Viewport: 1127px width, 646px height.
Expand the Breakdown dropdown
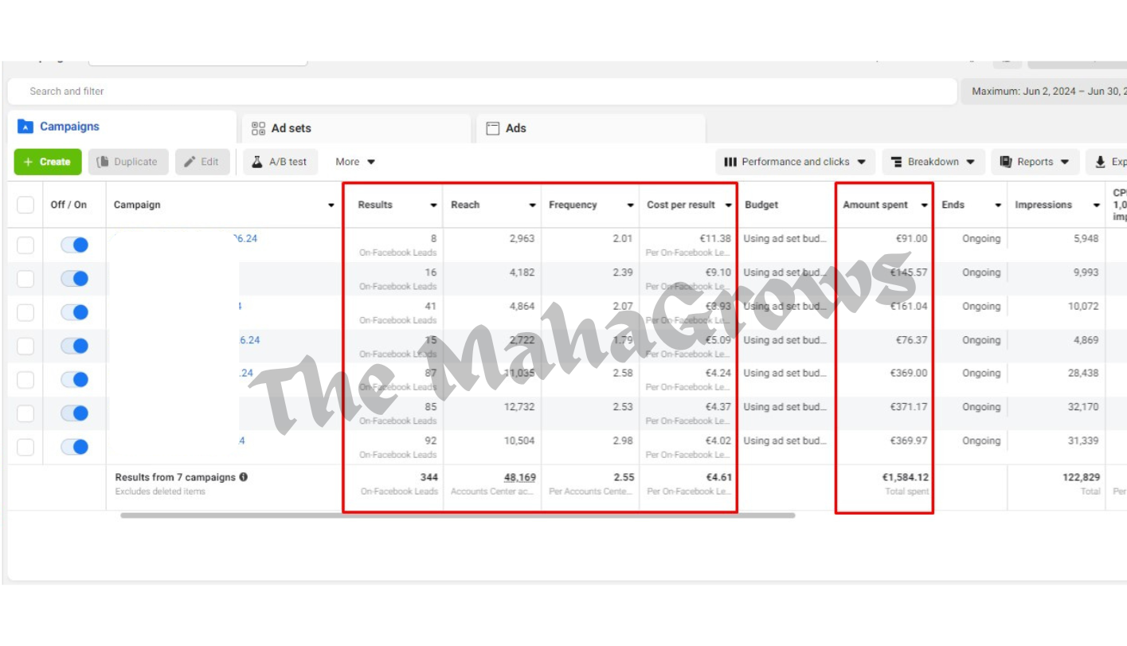[x=933, y=162]
